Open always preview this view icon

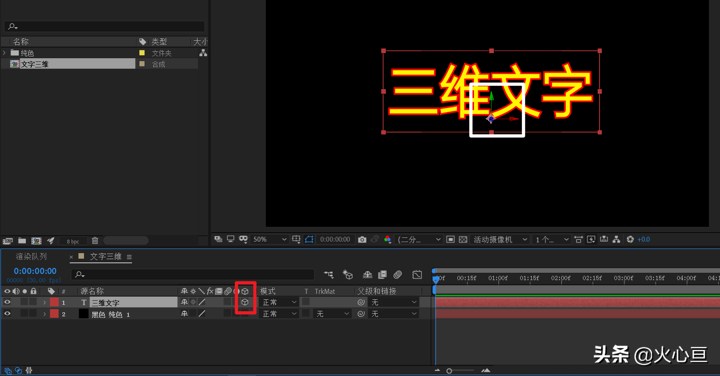218,239
